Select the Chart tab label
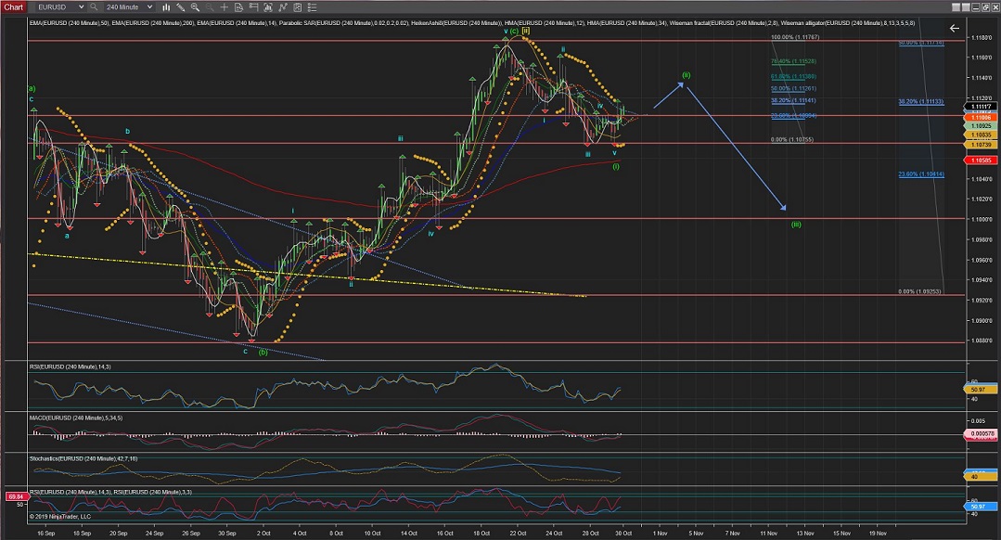Viewport: 1001px width, 540px height. (x=14, y=6)
